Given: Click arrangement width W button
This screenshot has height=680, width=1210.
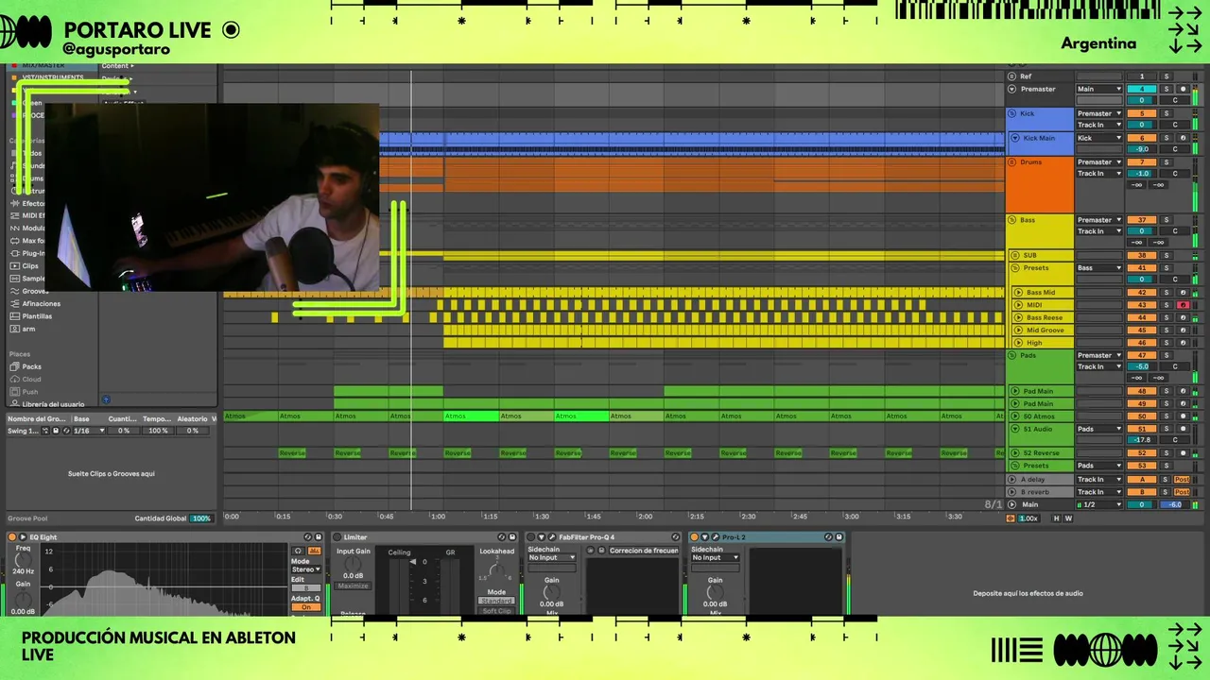Looking at the screenshot, I should pyautogui.click(x=1068, y=518).
